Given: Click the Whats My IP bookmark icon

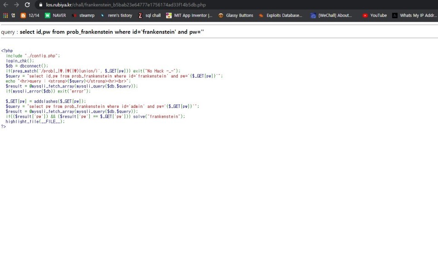Looking at the screenshot, I should 395,15.
